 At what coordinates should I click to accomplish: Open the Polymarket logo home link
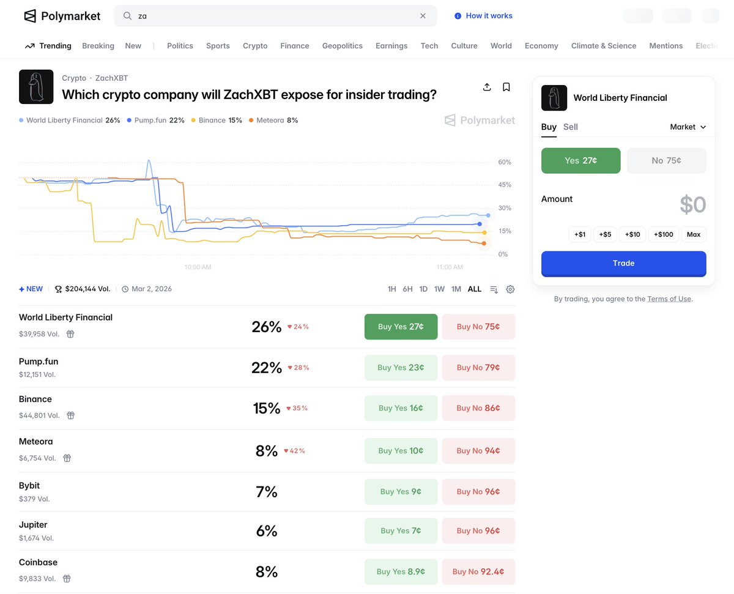(x=62, y=16)
